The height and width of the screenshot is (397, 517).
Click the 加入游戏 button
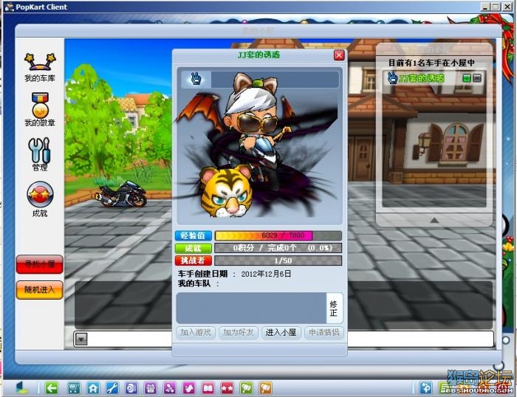[x=196, y=332]
